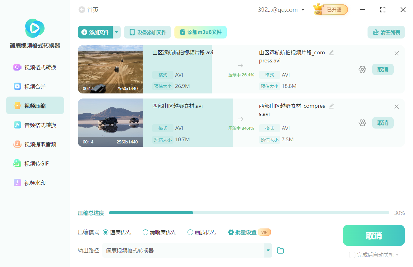Enable 完成后自动关机 shutdown option
413x267 pixels.
(352, 255)
